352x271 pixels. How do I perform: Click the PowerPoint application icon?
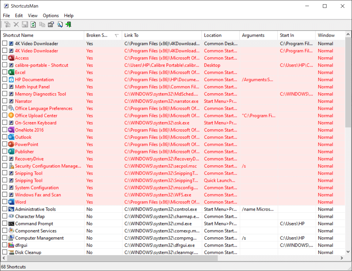coord(11,144)
